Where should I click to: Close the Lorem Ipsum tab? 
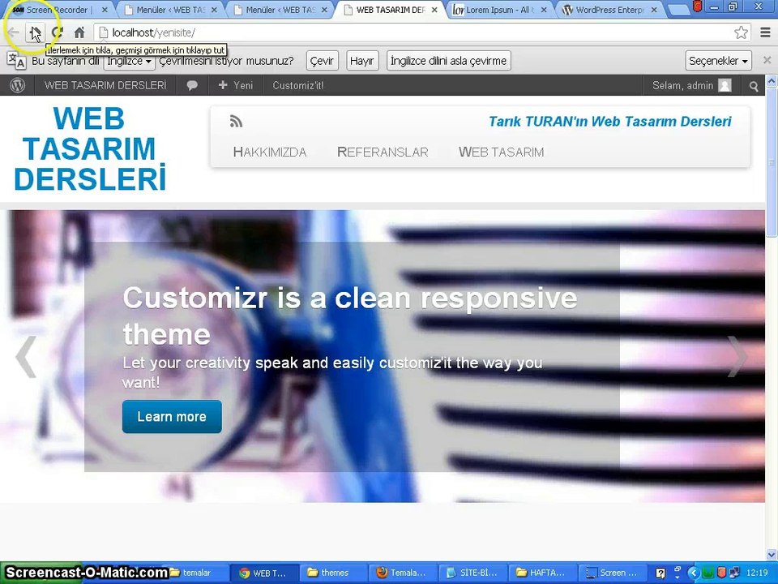[544, 10]
